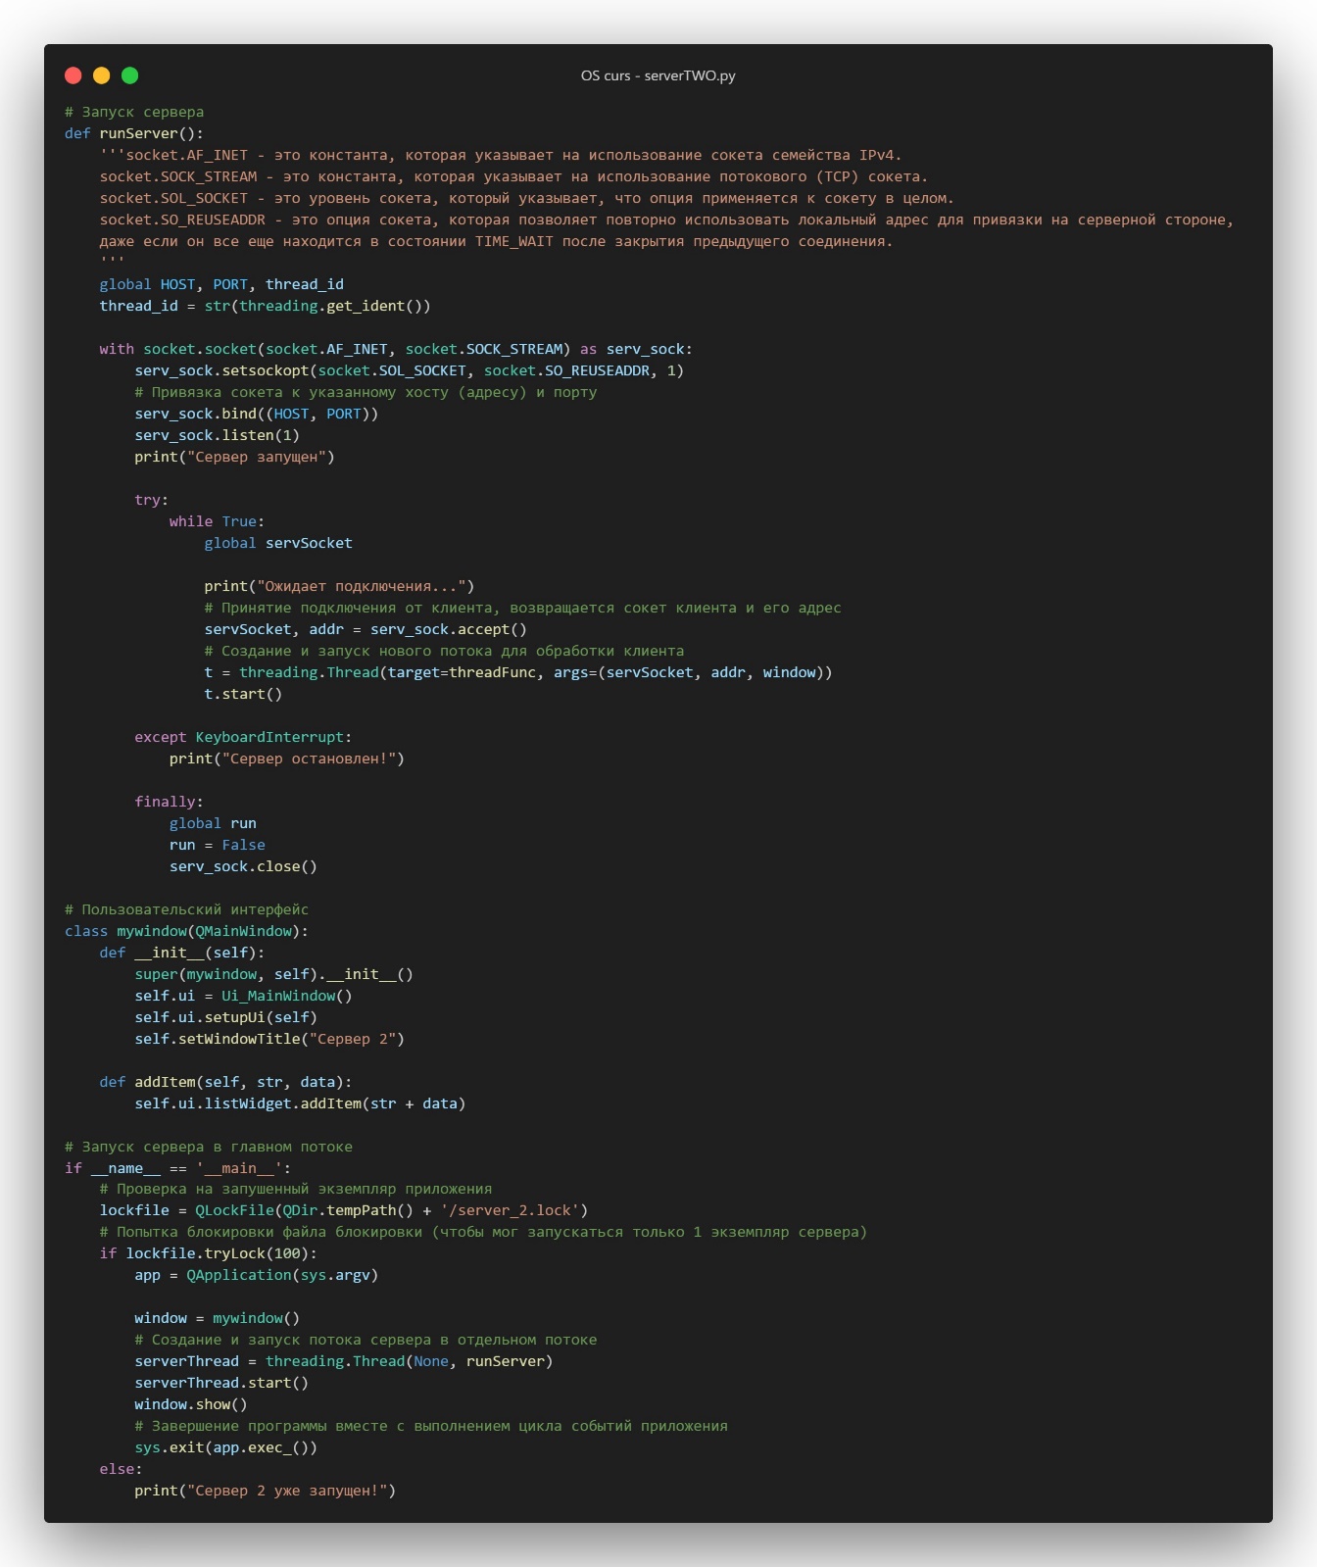This screenshot has height=1567, width=1317.
Task: Click the 'finally:' line
Action: click(169, 802)
